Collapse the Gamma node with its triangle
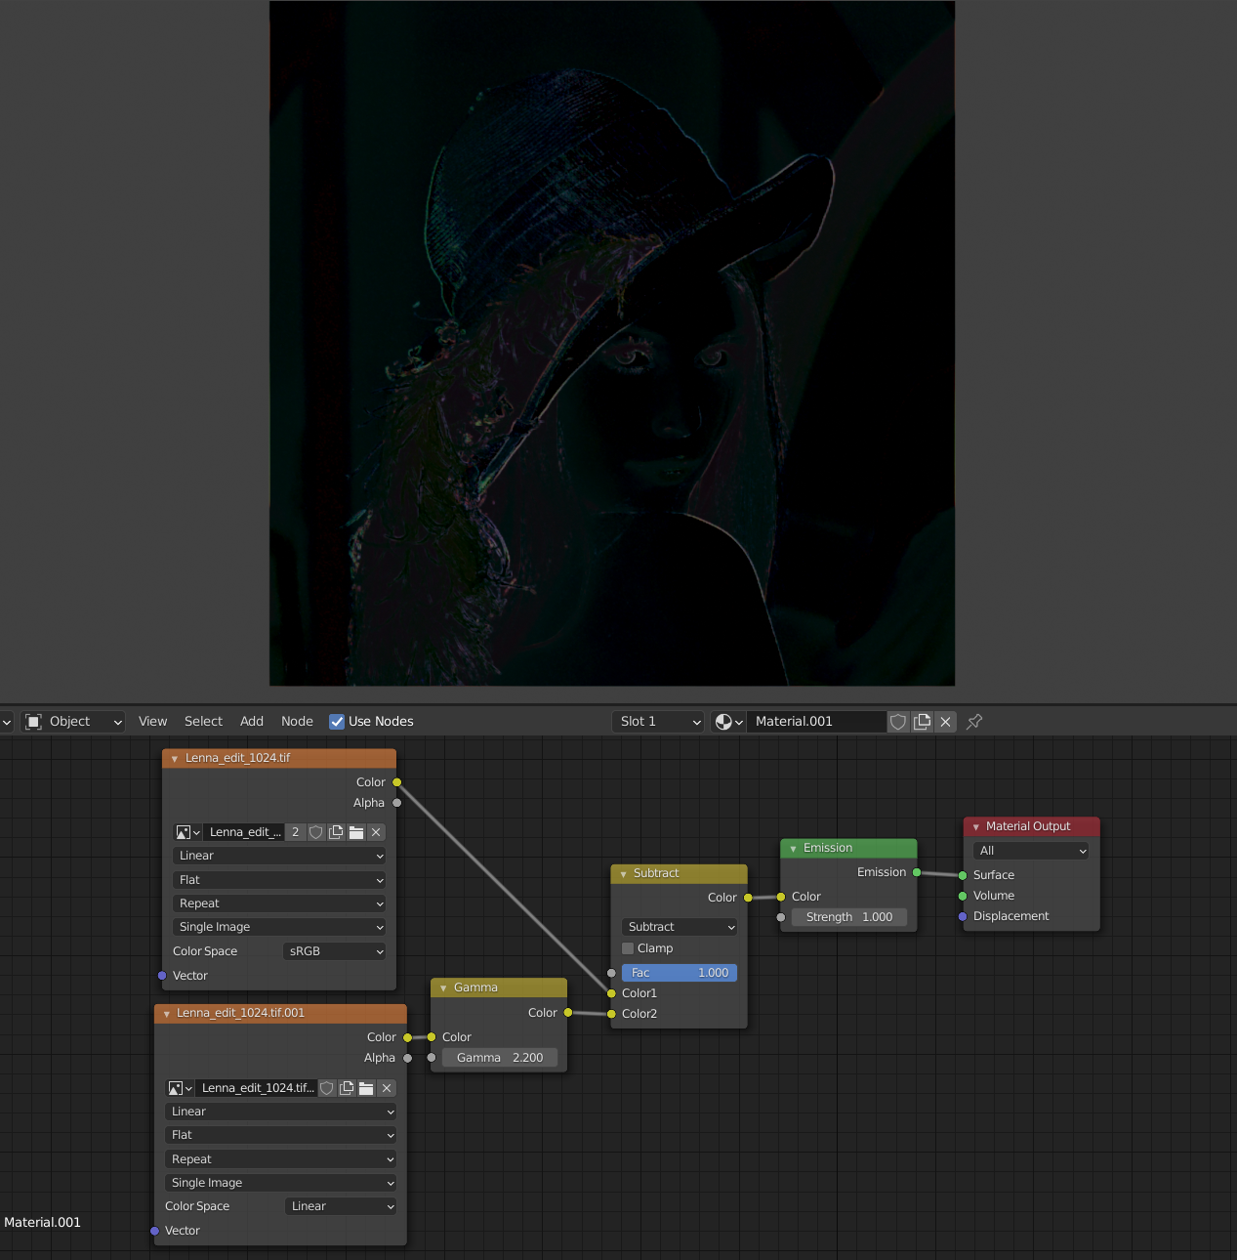The width and height of the screenshot is (1237, 1260). coord(443,988)
